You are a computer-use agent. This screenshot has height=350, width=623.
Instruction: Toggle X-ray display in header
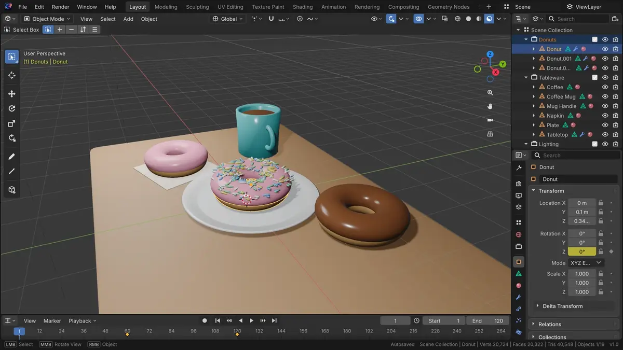coord(445,19)
